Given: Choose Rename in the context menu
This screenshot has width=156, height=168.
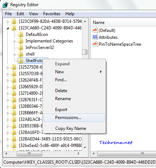Looking at the screenshot, I should coord(74,99).
